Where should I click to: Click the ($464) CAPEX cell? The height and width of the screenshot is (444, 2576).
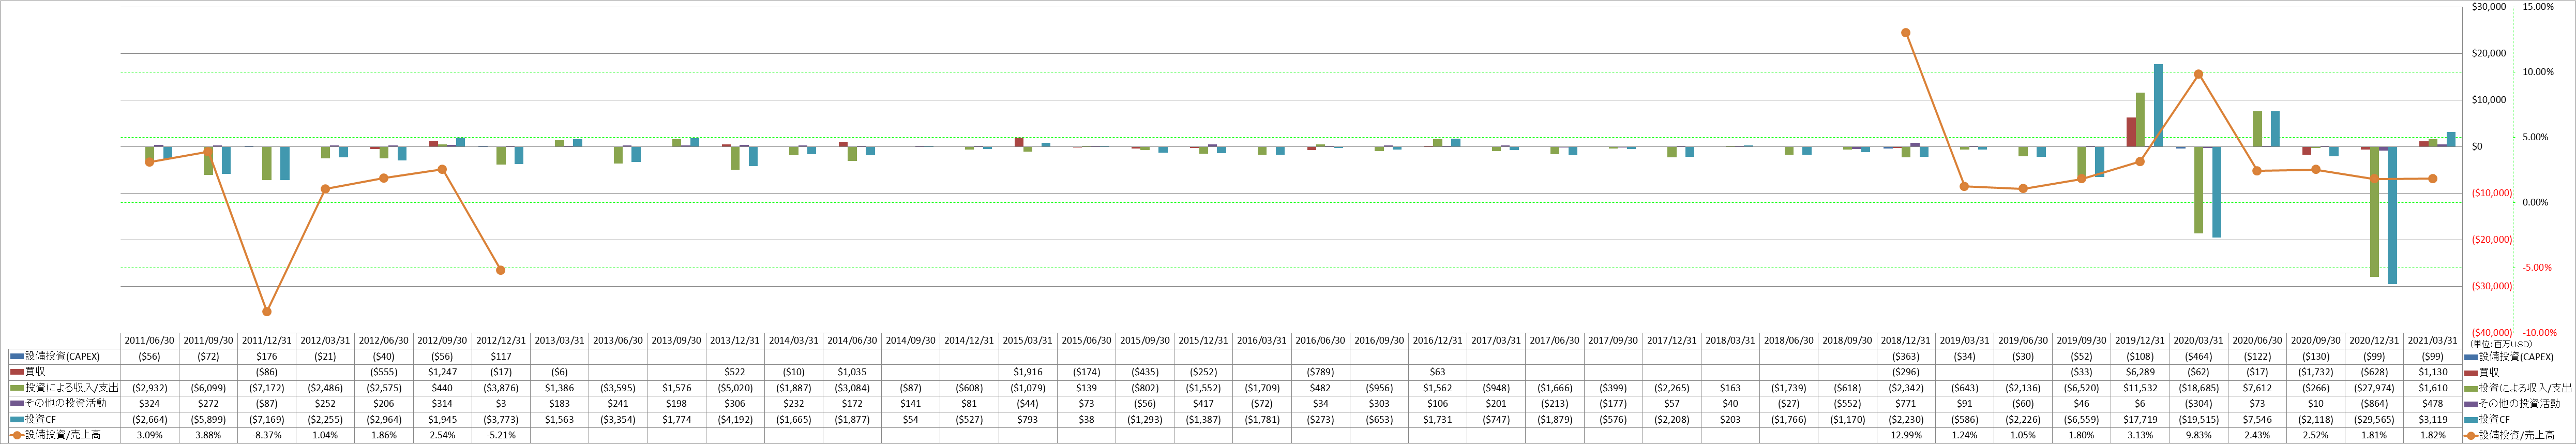pyautogui.click(x=2198, y=357)
